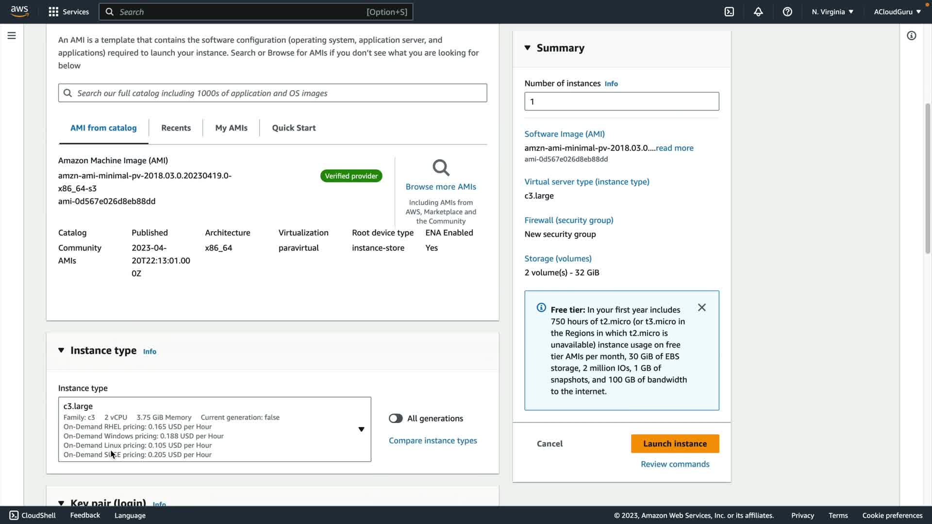Collapse the Summary panel

coord(528,48)
